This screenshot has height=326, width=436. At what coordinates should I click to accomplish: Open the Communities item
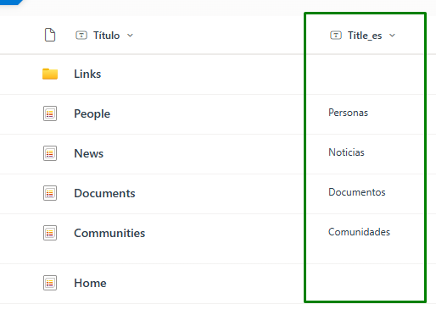tap(109, 233)
